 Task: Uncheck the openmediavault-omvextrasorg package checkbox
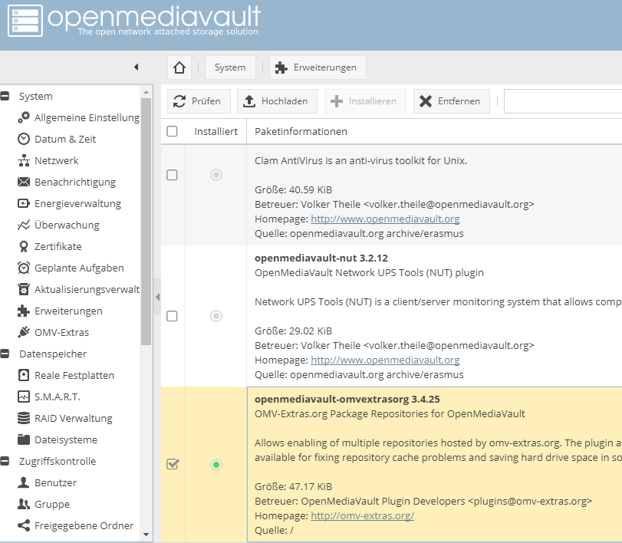click(173, 464)
